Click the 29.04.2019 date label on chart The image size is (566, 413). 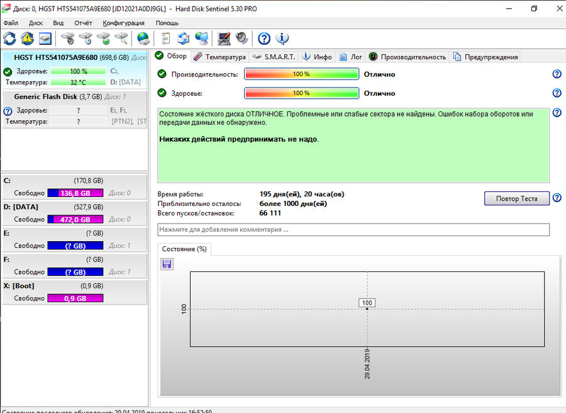point(367,364)
